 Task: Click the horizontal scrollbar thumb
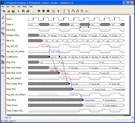coord(10,118)
